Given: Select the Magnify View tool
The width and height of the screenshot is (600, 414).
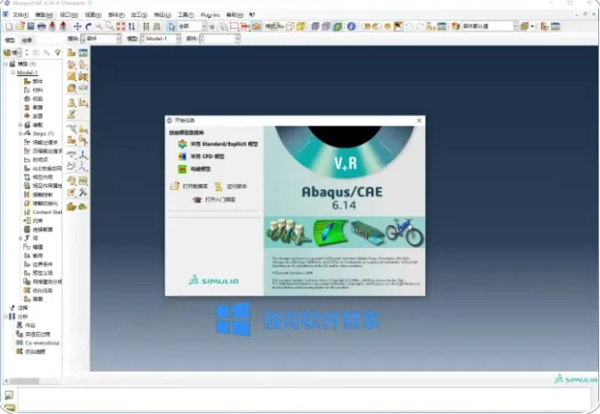Looking at the screenshot, I should 99,27.
